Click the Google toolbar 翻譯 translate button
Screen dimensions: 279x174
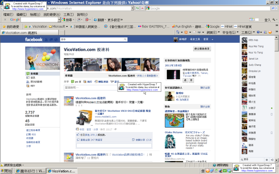pyautogui.click(x=99, y=20)
